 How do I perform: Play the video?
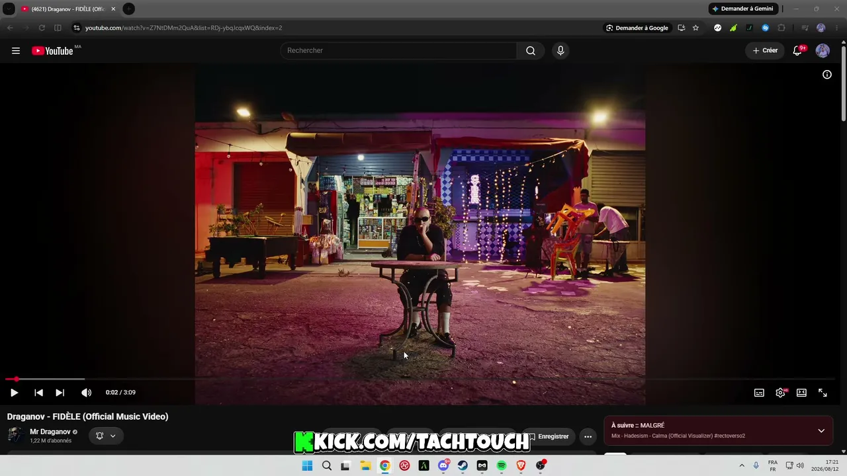coord(14,393)
